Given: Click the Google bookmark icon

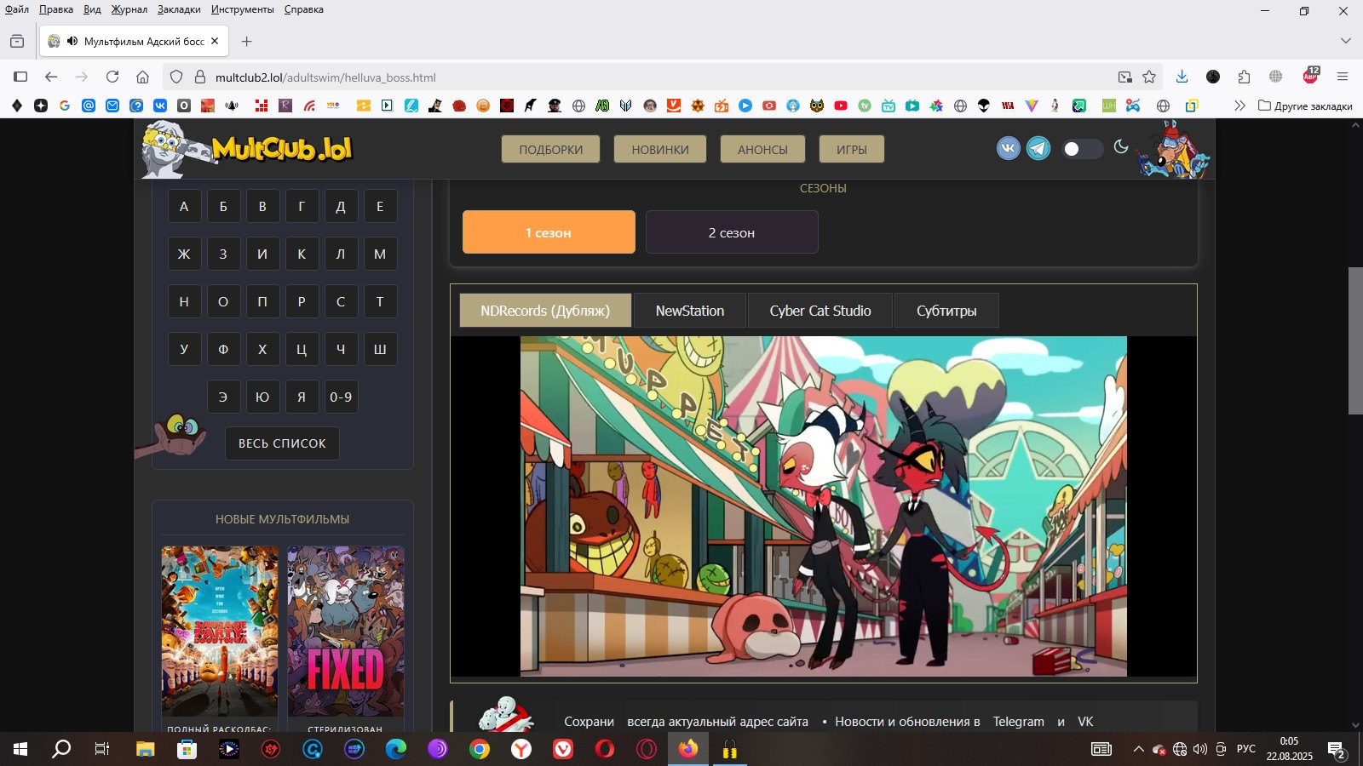Looking at the screenshot, I should [x=65, y=106].
